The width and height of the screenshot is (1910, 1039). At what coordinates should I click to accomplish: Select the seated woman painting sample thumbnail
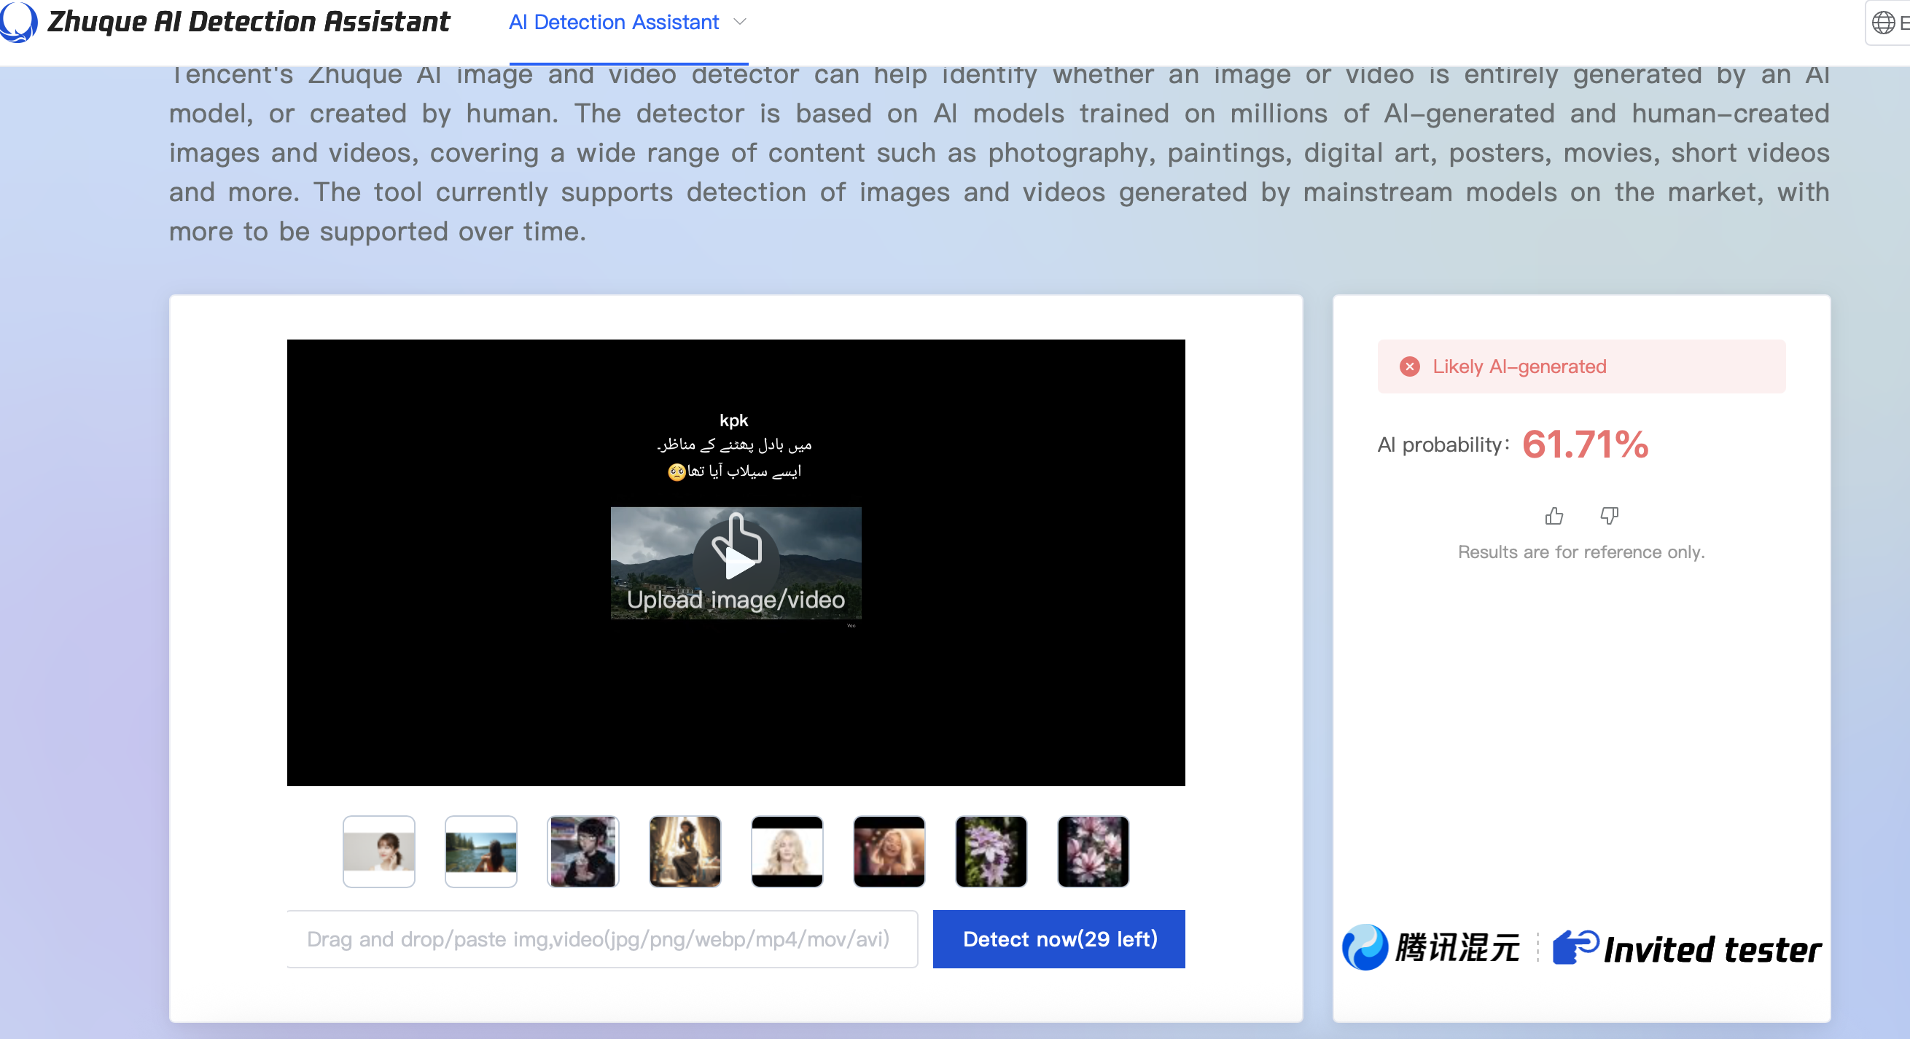point(685,852)
